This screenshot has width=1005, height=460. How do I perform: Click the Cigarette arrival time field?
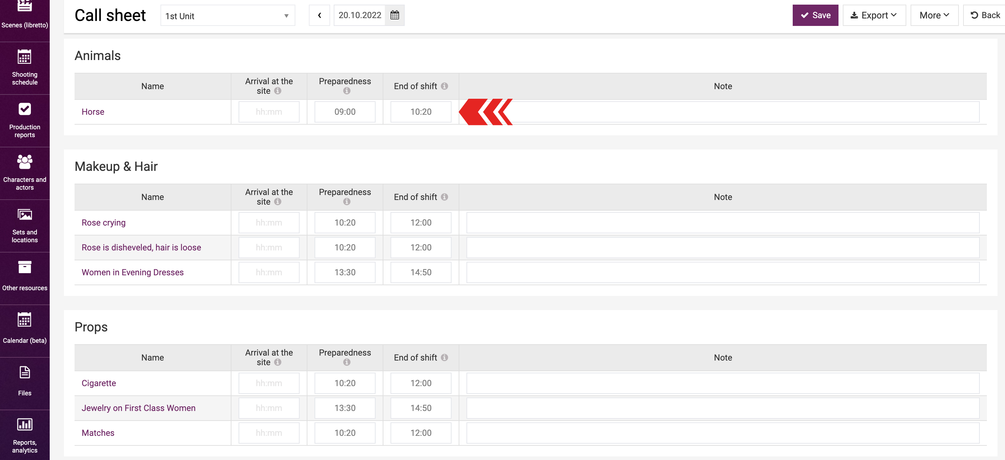[269, 383]
